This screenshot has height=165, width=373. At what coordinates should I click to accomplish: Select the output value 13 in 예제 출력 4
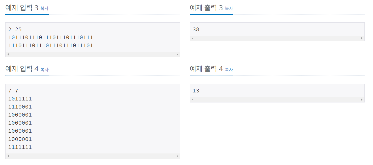[x=196, y=90]
